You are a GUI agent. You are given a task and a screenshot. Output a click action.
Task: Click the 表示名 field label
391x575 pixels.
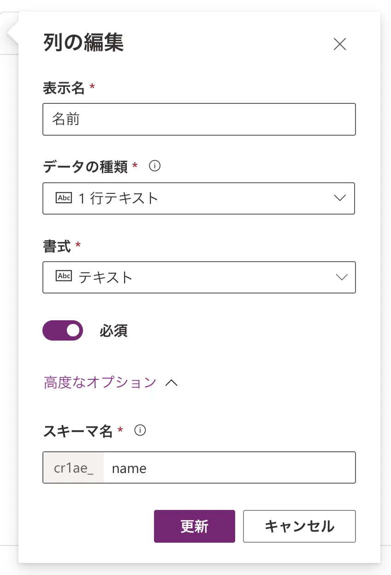click(x=64, y=88)
